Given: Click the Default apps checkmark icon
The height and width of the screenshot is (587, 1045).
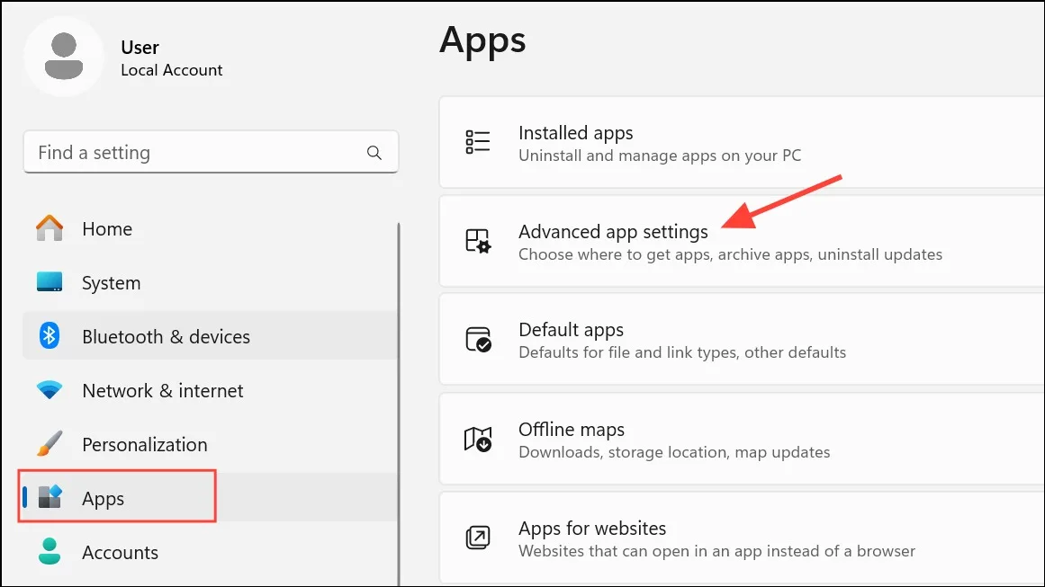Looking at the screenshot, I should pyautogui.click(x=479, y=340).
